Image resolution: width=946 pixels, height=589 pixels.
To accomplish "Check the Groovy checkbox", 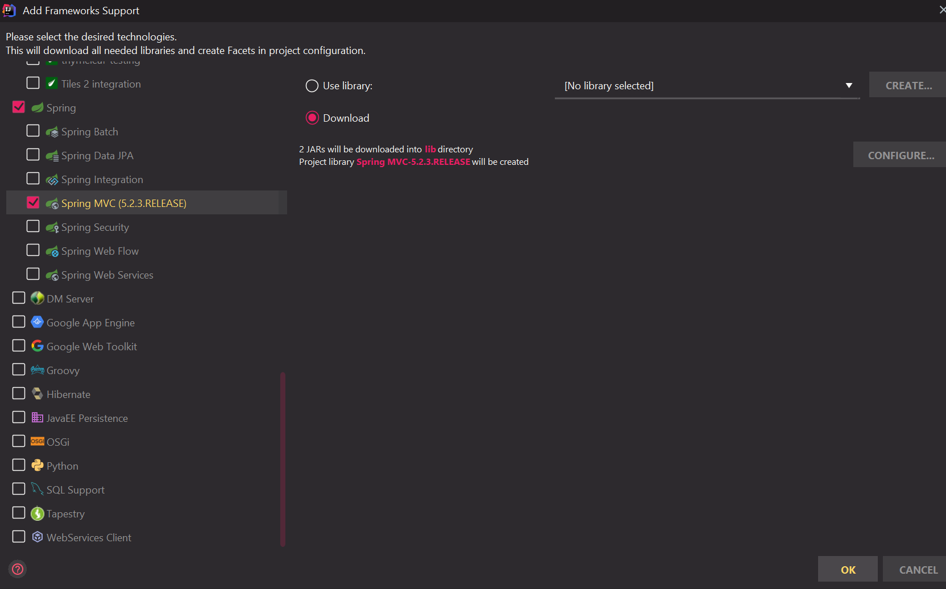I will [x=19, y=370].
